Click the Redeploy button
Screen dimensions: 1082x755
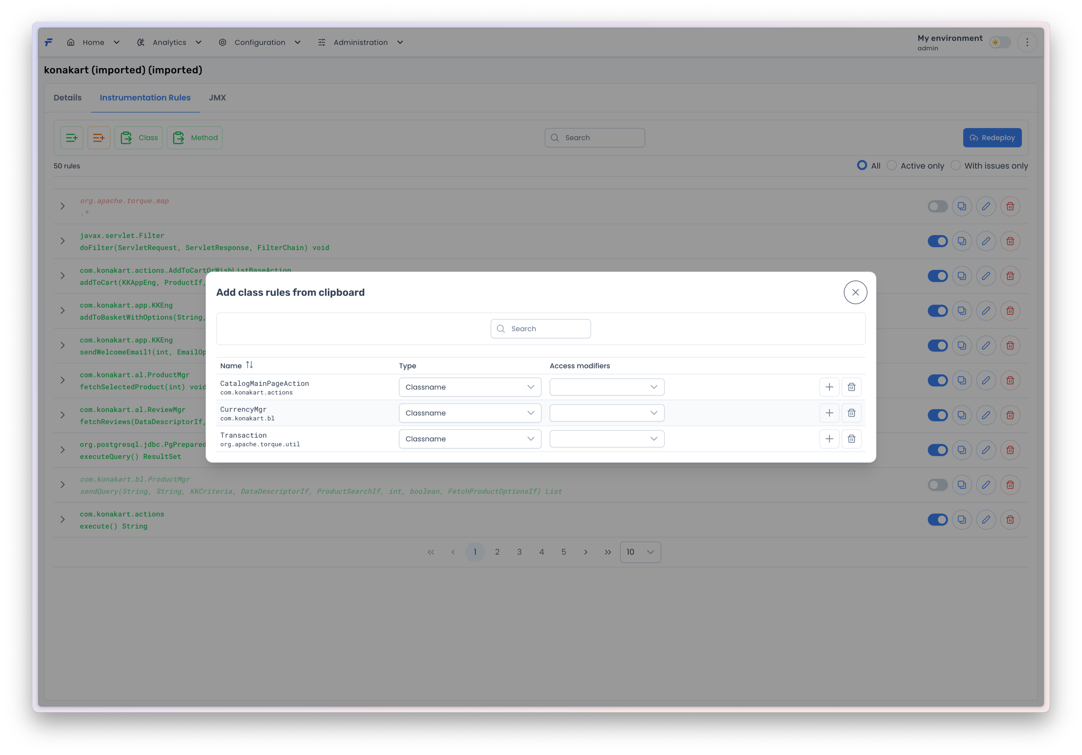pyautogui.click(x=992, y=138)
